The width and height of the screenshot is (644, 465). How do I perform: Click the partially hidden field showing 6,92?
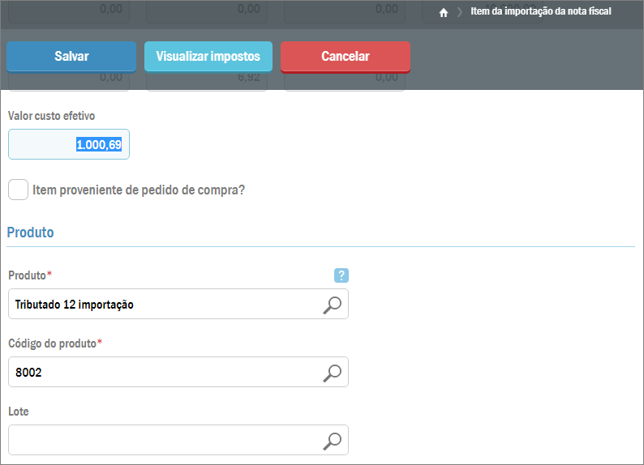click(x=207, y=81)
